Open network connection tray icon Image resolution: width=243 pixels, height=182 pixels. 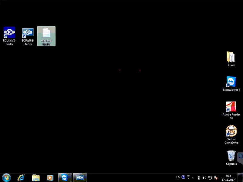click(210, 178)
